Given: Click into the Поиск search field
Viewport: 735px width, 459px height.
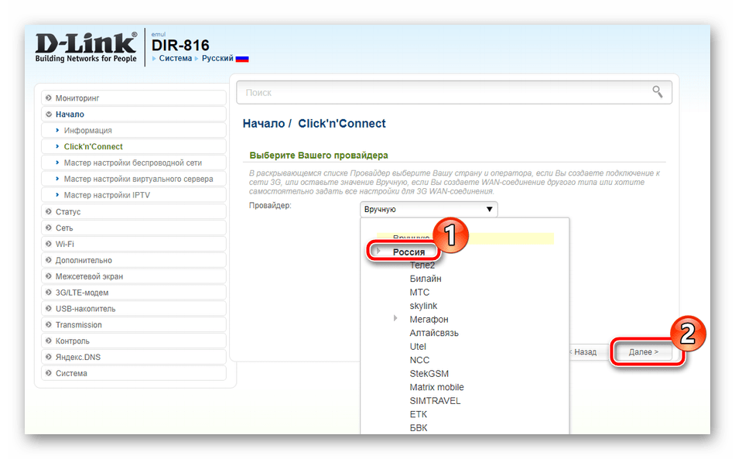Looking at the screenshot, I should coord(453,92).
